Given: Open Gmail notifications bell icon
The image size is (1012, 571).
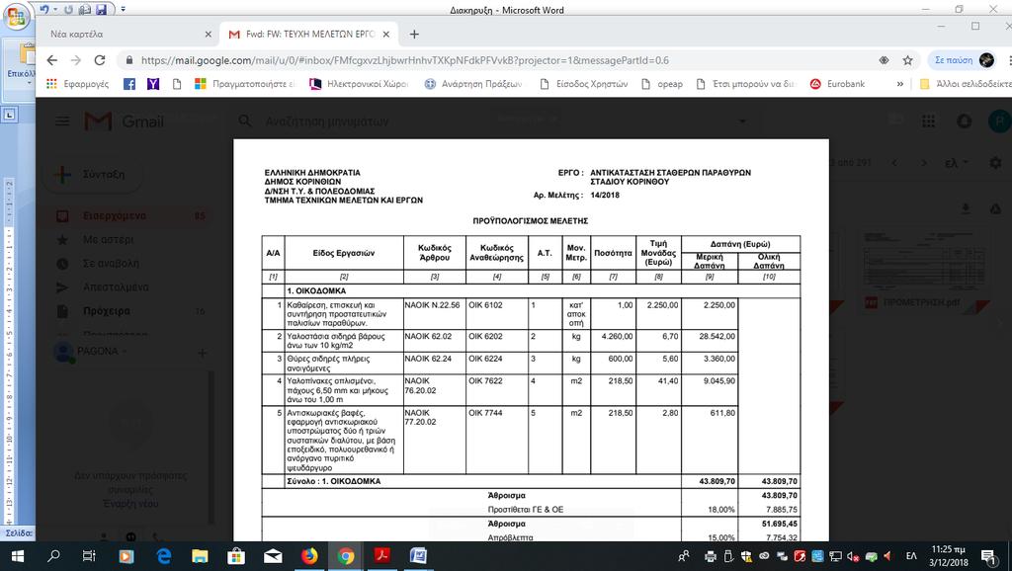Looking at the screenshot, I should coord(965,122).
